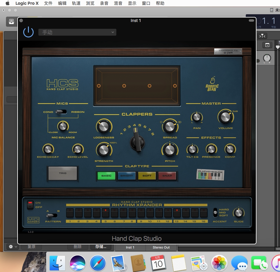Click the Pitch knob
This screenshot has height=272, width=280.
coord(170,150)
